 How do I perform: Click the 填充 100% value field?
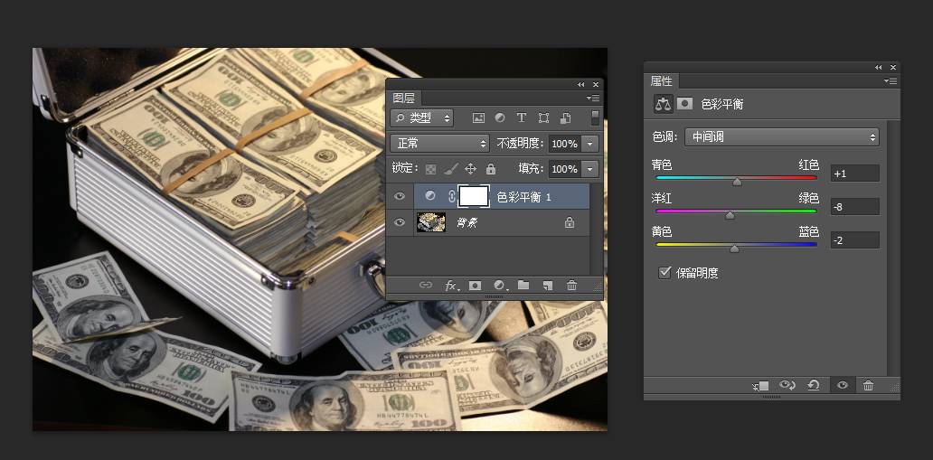pyautogui.click(x=565, y=169)
